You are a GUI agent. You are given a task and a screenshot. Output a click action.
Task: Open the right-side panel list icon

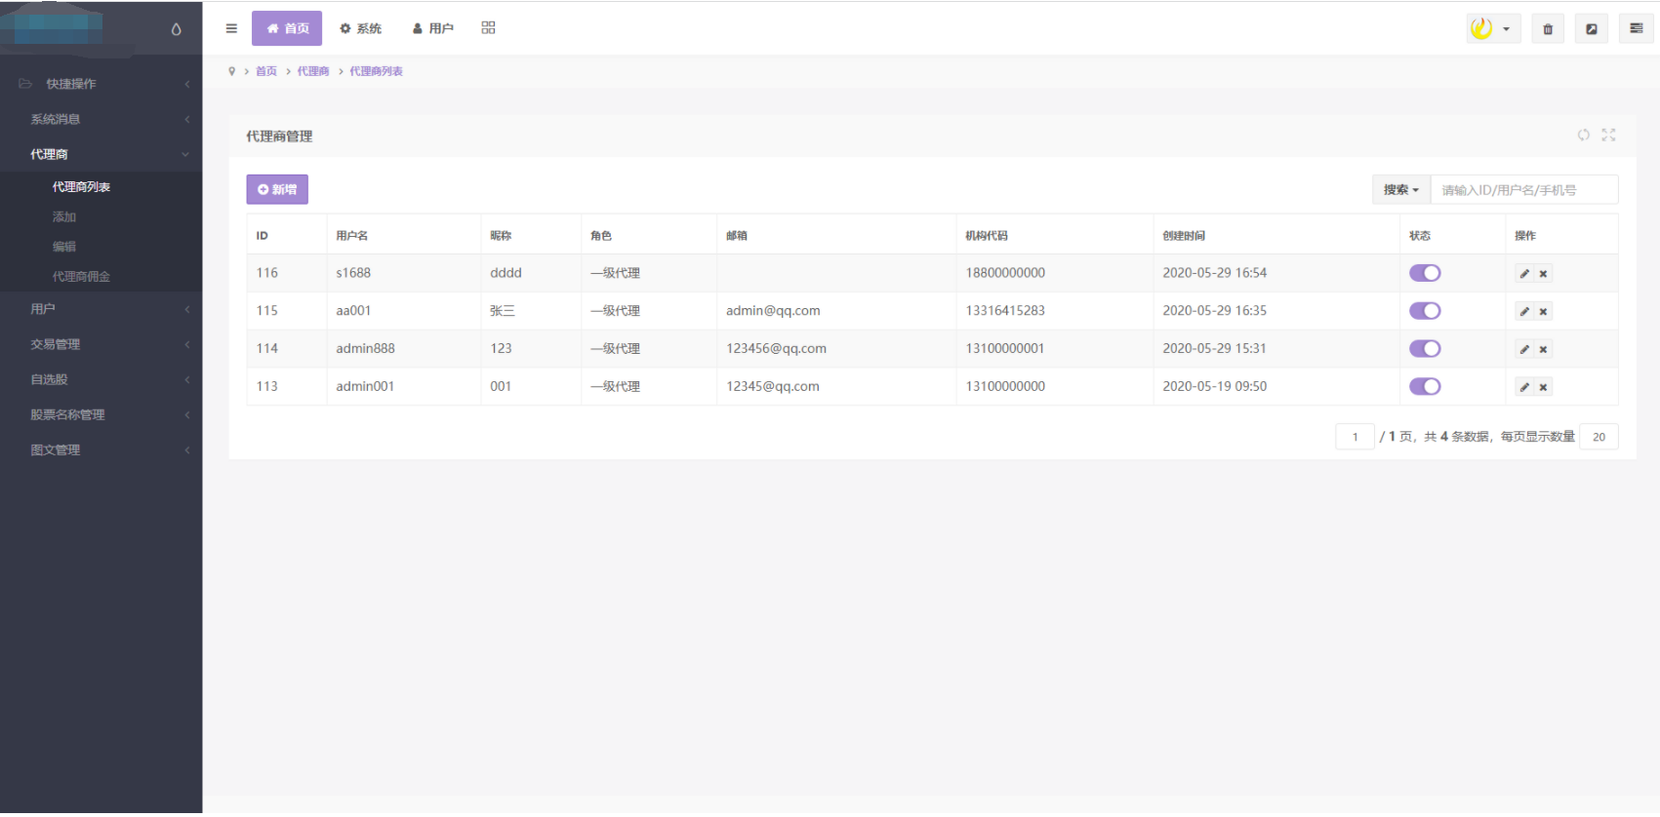1637,29
